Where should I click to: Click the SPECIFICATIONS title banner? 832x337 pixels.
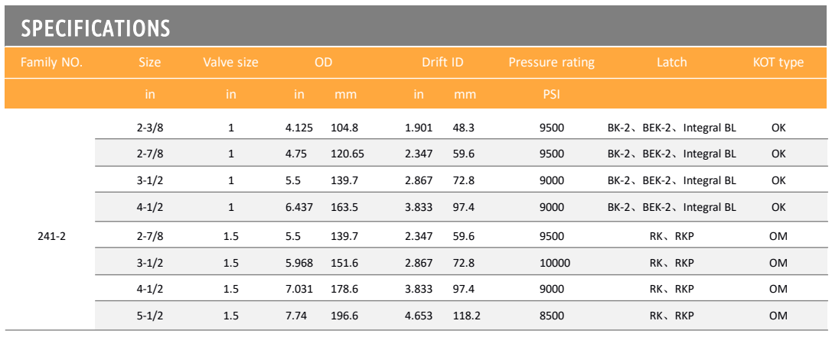pyautogui.click(x=416, y=26)
